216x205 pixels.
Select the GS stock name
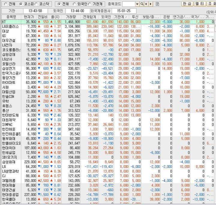[x=4, y=36]
